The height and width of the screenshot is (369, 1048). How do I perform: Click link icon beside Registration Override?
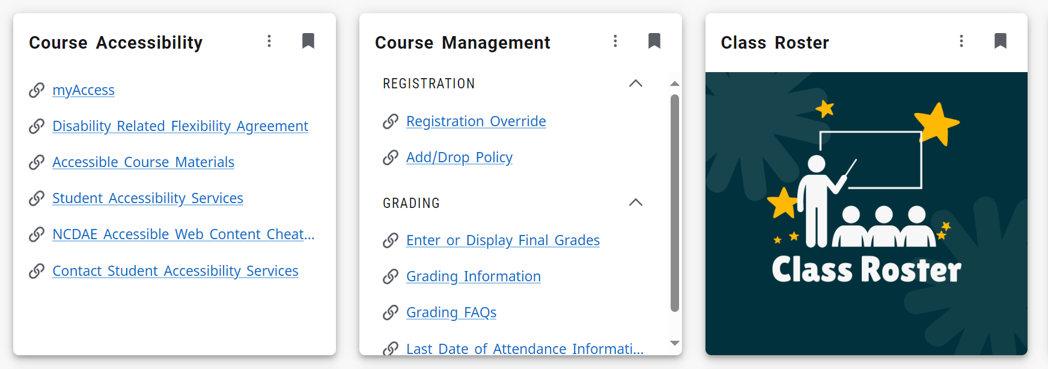[x=391, y=121]
